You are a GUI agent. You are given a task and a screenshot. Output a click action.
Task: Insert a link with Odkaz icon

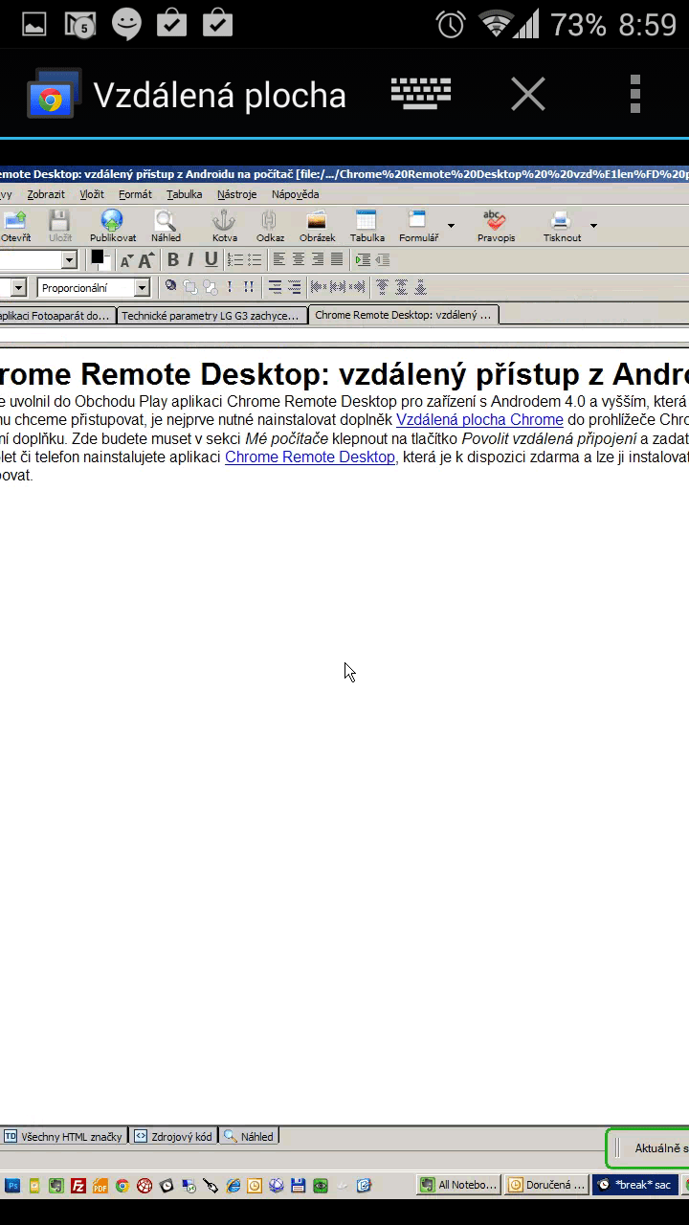[270, 226]
